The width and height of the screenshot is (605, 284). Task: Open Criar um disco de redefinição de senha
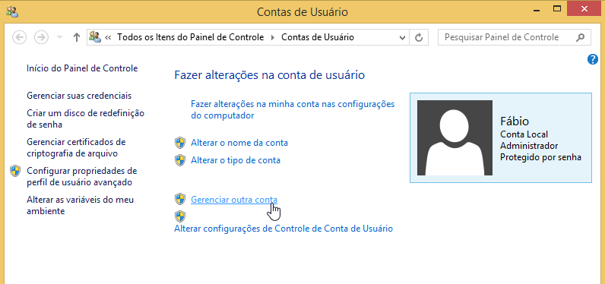click(86, 118)
